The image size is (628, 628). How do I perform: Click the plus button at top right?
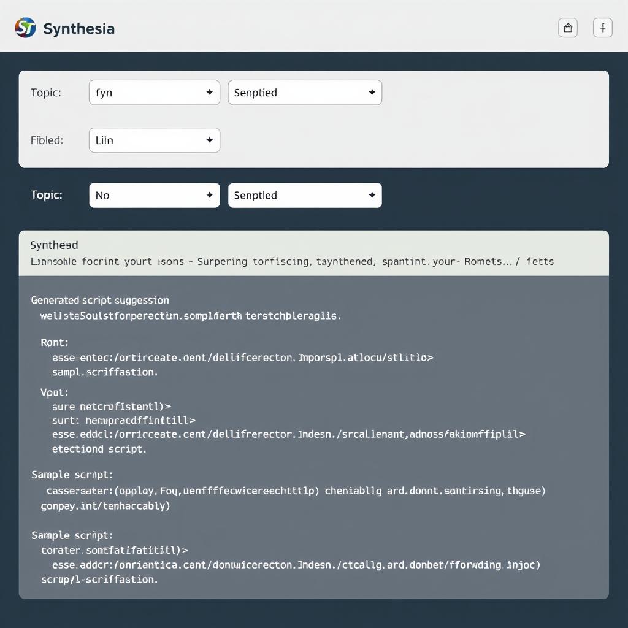pos(602,28)
